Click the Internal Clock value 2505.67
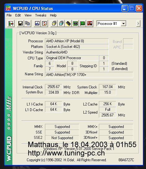 coord(53,87)
